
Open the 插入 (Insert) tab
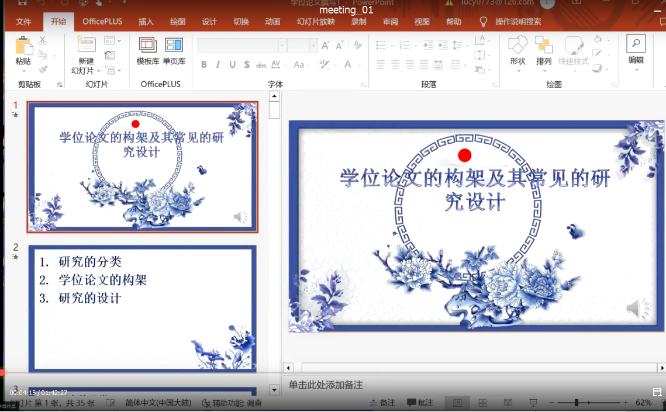click(x=146, y=22)
